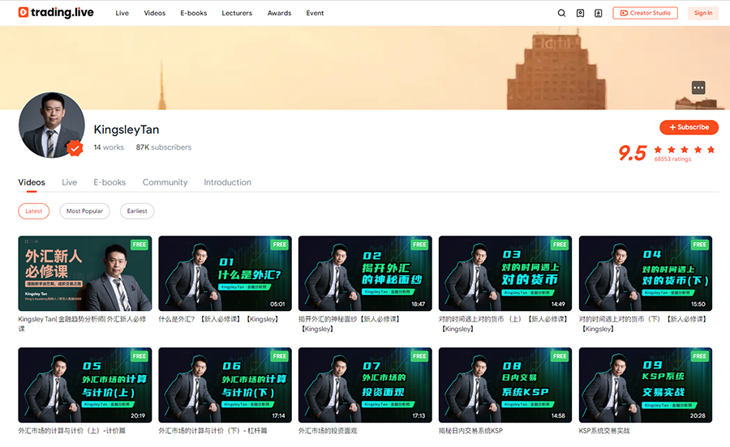Open Lecturers in the top navigation

[x=237, y=13]
